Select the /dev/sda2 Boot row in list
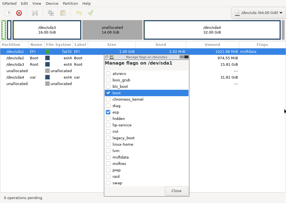The width and height of the screenshot is (286, 203). point(143,58)
